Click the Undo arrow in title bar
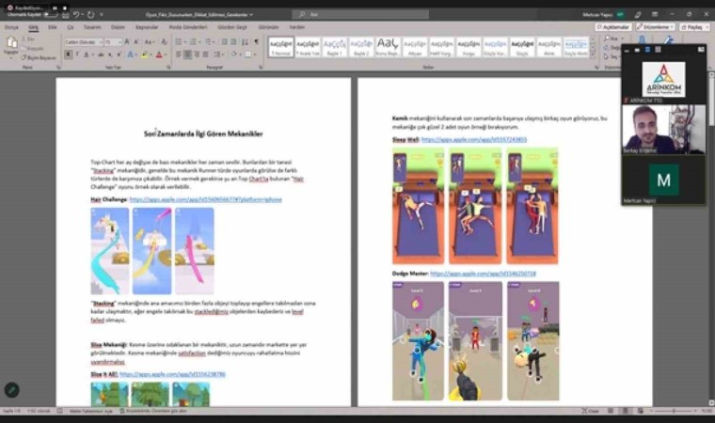This screenshot has height=423, width=715. tap(77, 14)
